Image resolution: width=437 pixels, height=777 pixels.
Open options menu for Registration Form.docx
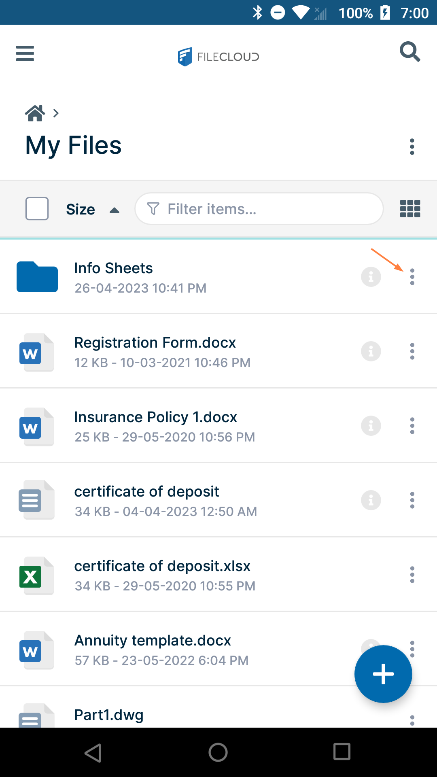coord(412,351)
